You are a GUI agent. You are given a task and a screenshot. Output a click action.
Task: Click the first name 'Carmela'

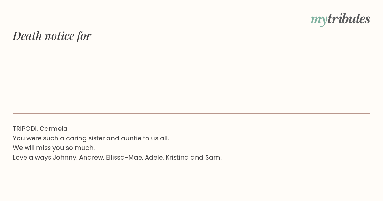click(54, 129)
